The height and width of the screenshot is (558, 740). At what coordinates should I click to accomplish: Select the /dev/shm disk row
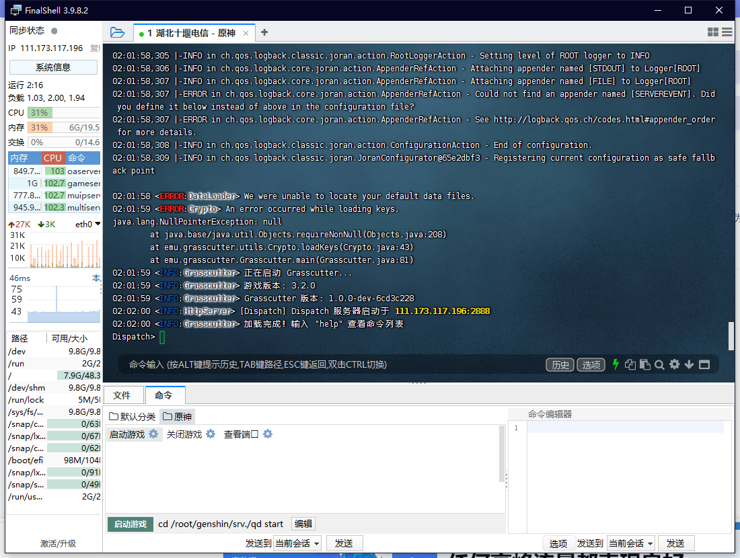54,387
